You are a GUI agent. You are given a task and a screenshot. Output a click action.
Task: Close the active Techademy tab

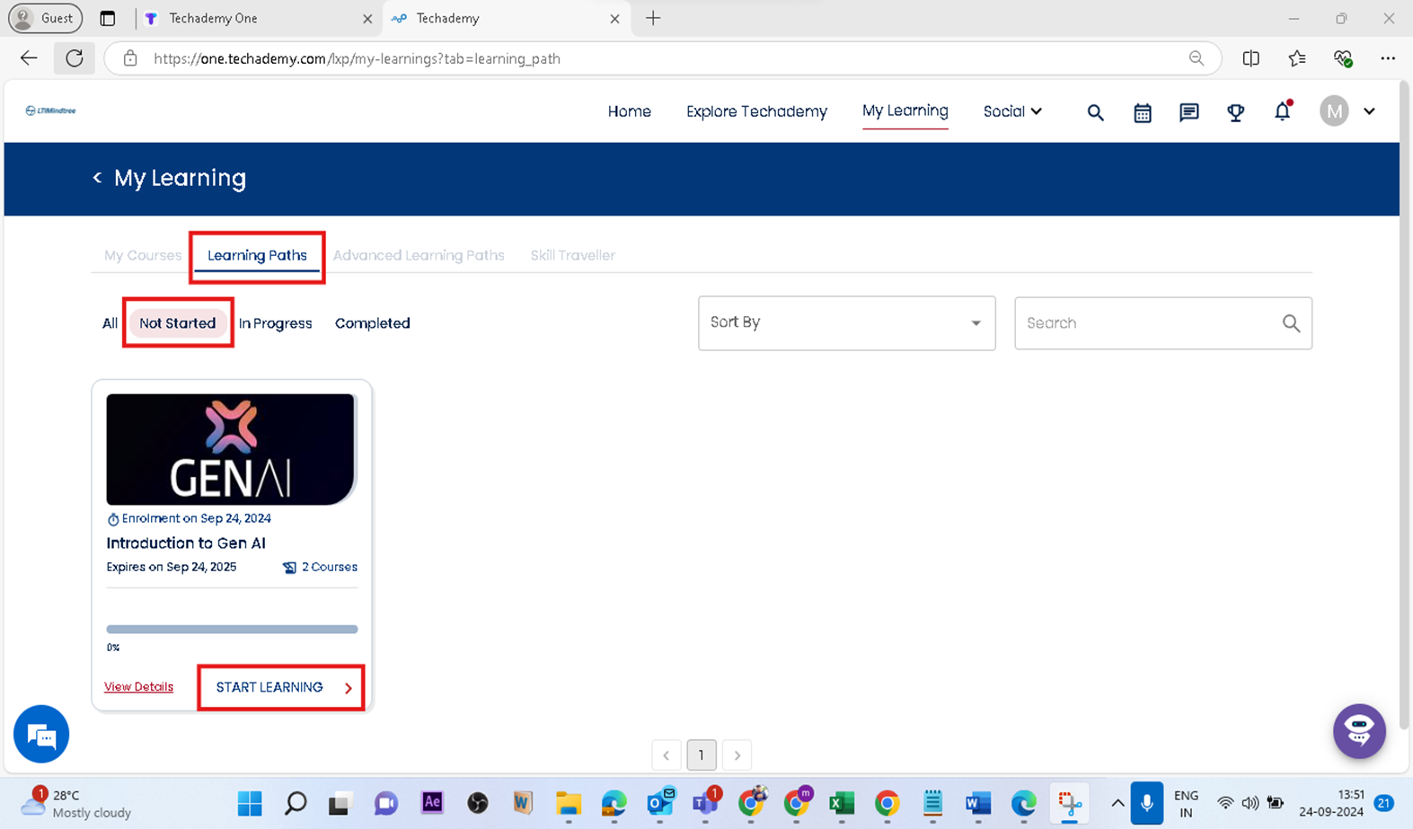point(614,19)
